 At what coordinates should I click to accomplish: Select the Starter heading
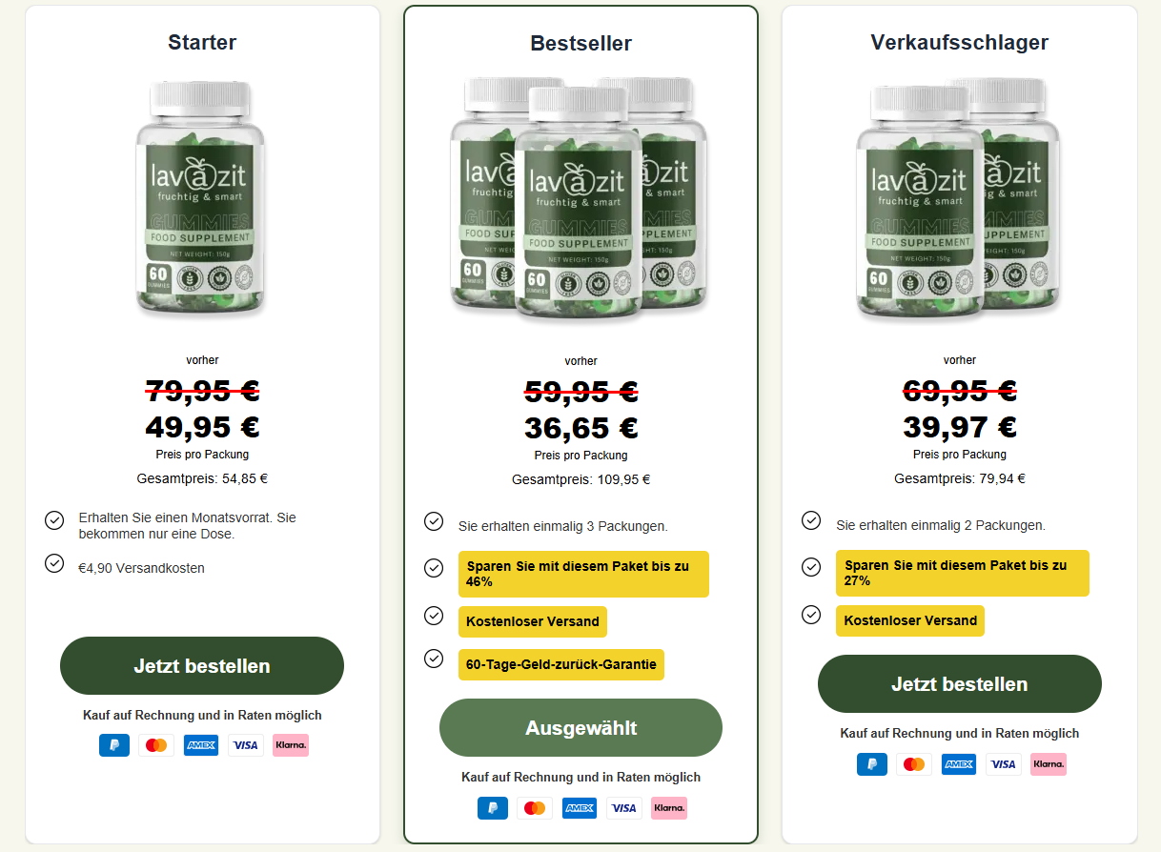click(x=202, y=42)
